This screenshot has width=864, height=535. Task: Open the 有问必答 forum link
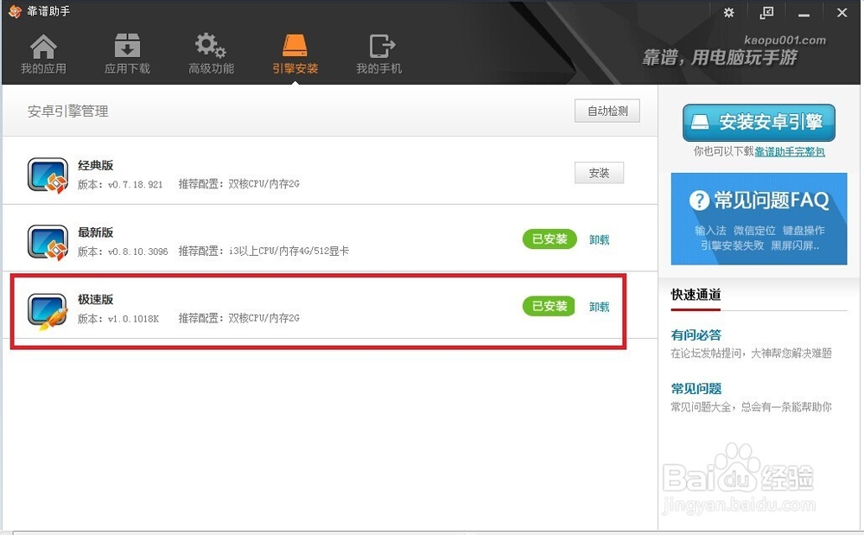(x=696, y=335)
